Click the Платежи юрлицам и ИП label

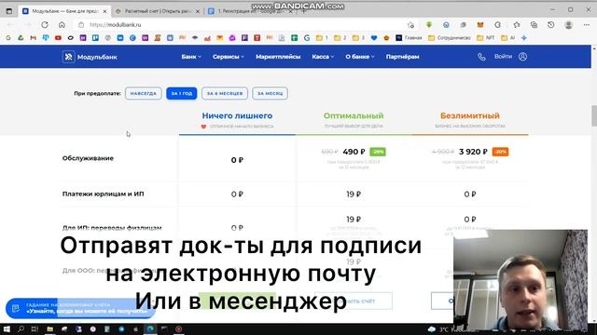tap(104, 194)
